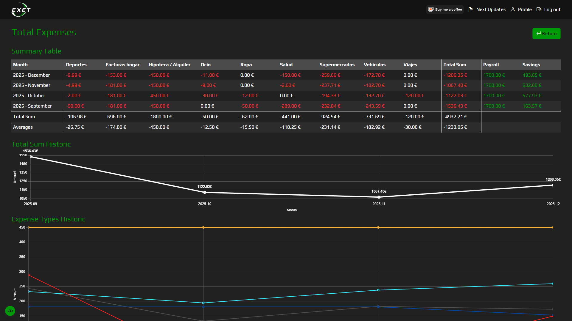
Task: Click the 2025-10 point labeled 1122.03€
Action: [204, 192]
